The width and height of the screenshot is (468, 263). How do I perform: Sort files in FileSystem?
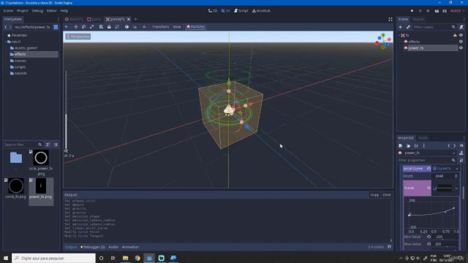(48, 145)
